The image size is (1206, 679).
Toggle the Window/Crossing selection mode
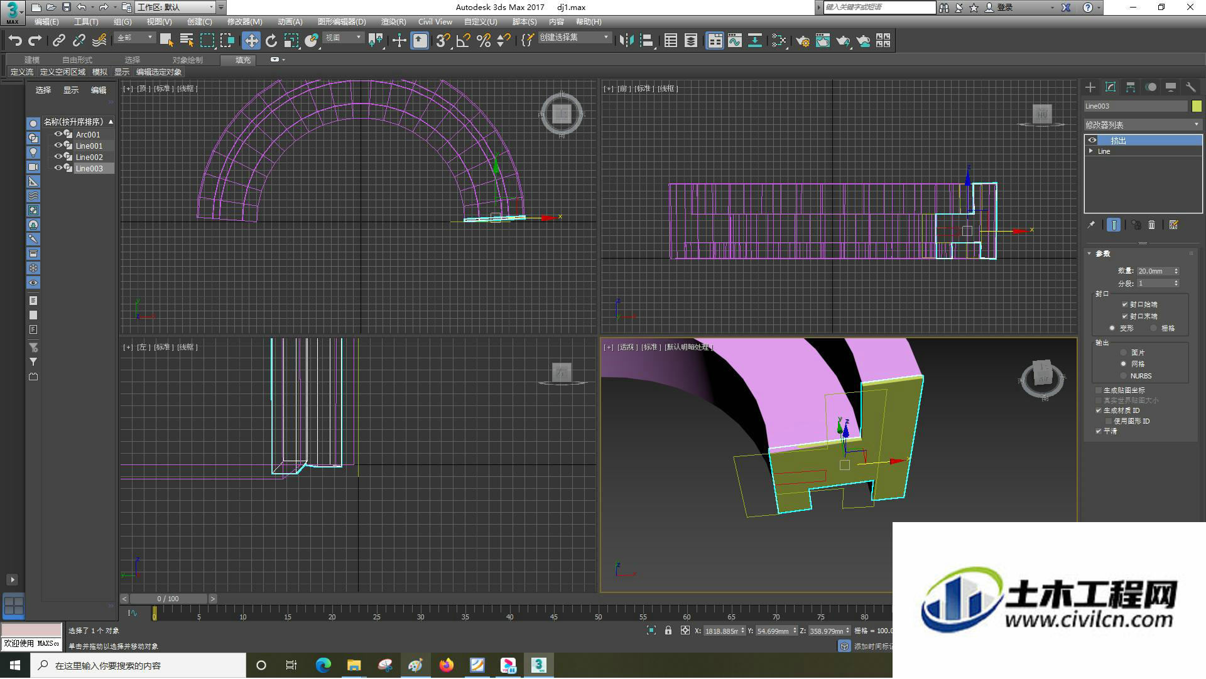pos(227,41)
